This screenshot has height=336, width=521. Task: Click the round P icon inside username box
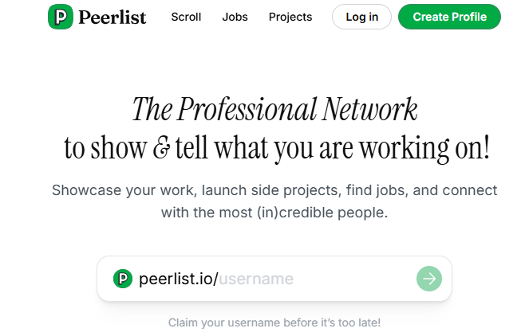pyautogui.click(x=123, y=279)
